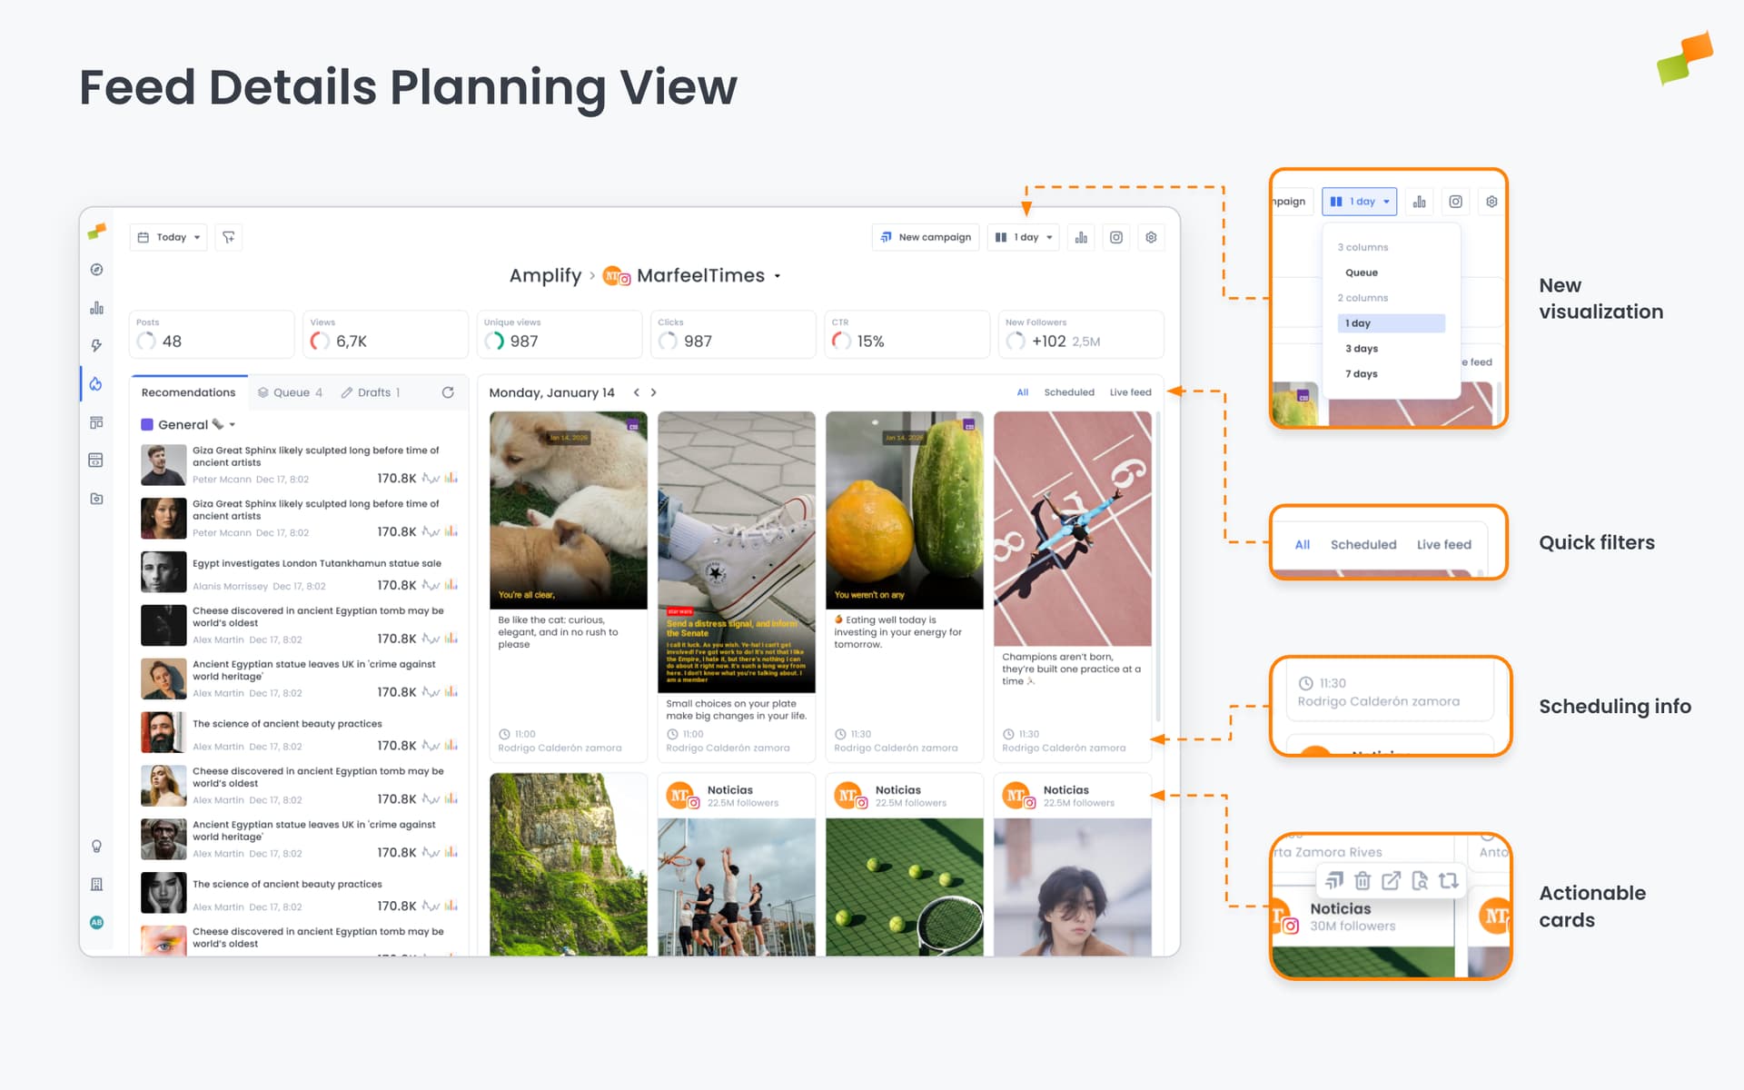Refresh the recommendations list
This screenshot has height=1090, width=1744.
(449, 391)
